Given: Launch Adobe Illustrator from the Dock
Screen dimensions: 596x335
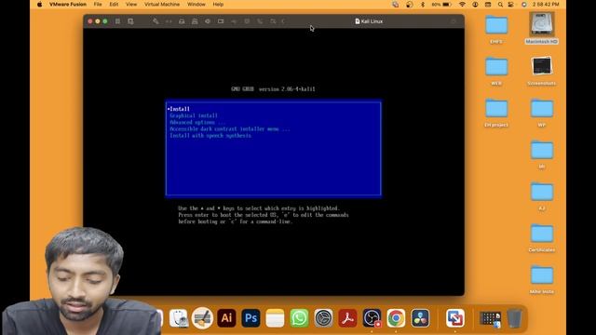Looking at the screenshot, I should click(x=226, y=318).
